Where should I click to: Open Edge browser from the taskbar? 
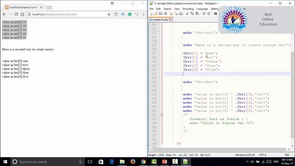pyautogui.click(x=112, y=162)
